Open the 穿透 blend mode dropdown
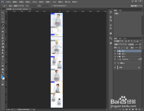This screenshot has width=144, height=111. tap(120, 44)
